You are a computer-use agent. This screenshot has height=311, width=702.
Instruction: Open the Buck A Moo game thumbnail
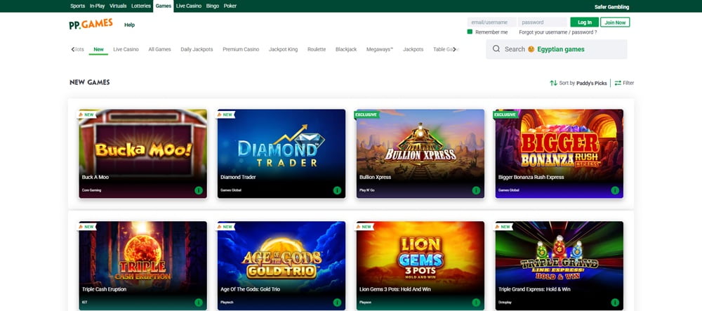pos(143,154)
